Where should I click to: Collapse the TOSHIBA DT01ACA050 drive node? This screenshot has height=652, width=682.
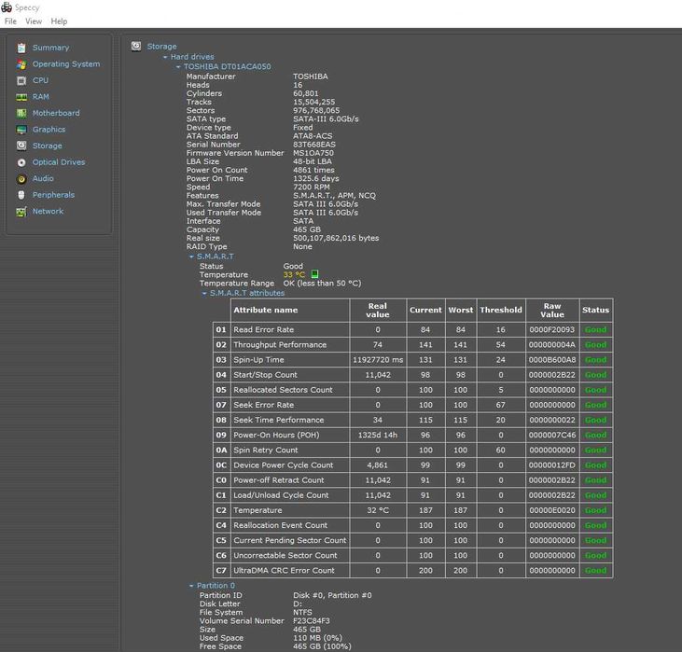[178, 67]
